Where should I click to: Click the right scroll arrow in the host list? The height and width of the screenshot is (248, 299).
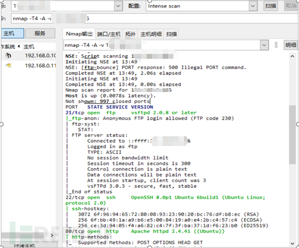click(52, 236)
